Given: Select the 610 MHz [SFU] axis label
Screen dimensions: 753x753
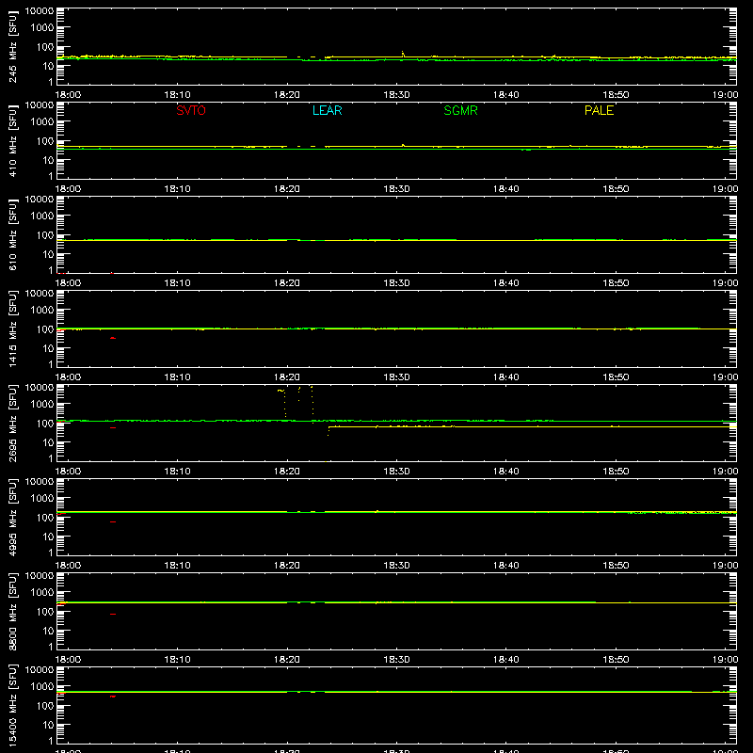Looking at the screenshot, I should tap(13, 234).
